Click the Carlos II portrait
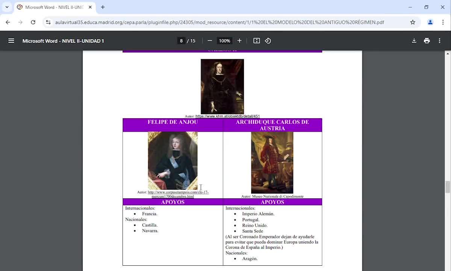 pyautogui.click(x=222, y=87)
